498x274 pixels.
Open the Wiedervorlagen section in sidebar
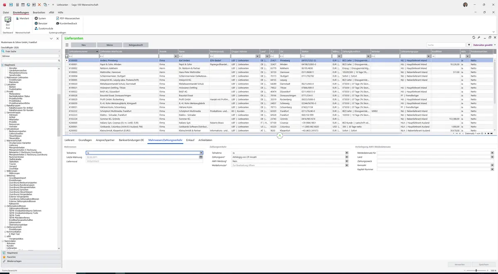pyautogui.click(x=31, y=261)
